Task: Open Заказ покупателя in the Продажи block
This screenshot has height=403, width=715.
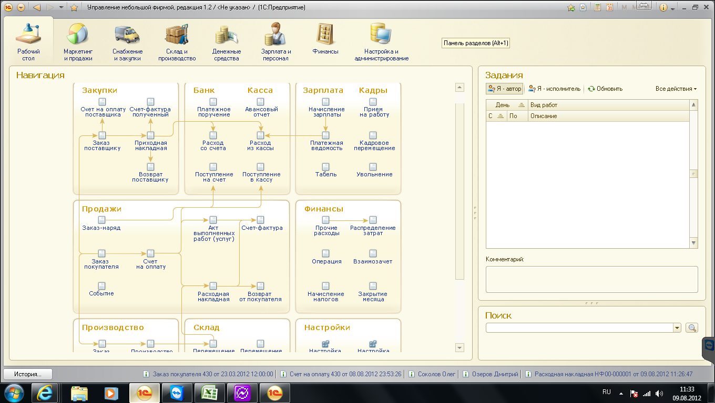Action: click(101, 253)
